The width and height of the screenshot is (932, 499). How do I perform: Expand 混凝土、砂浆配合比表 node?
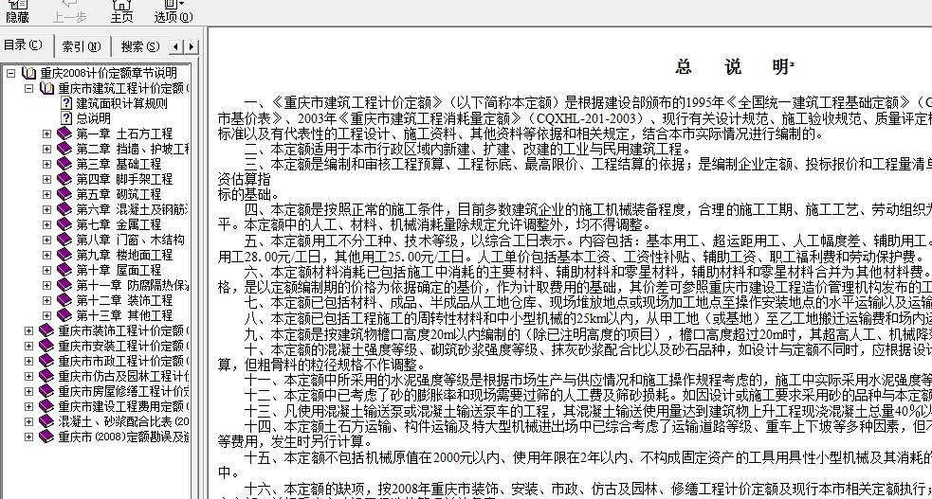pos(28,421)
